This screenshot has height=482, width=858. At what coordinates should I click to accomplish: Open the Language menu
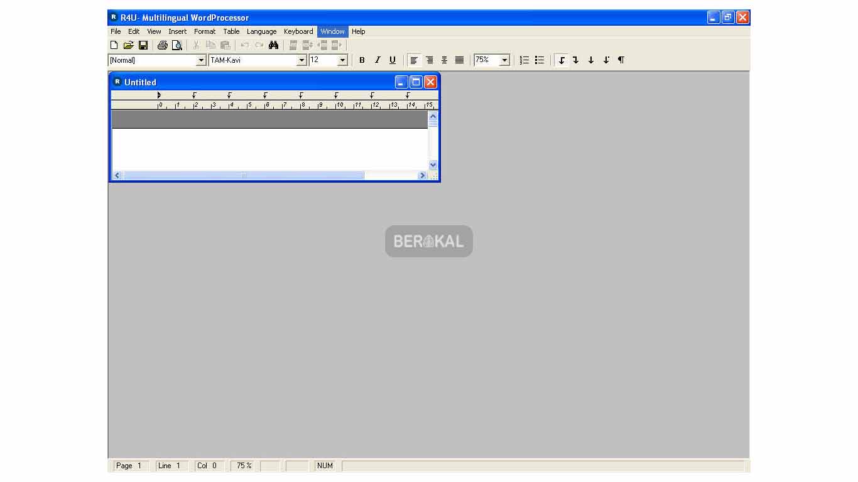(261, 31)
